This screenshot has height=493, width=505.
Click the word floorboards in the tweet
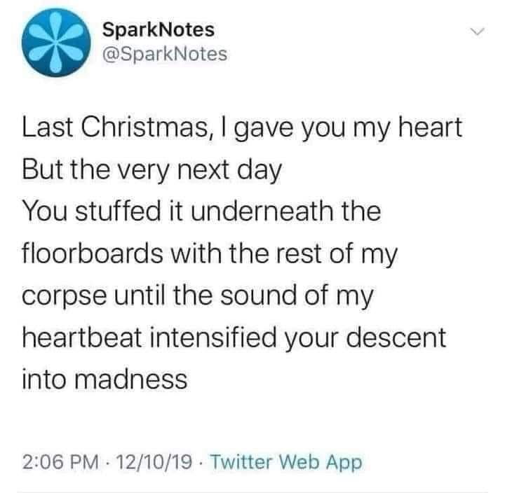click(93, 253)
